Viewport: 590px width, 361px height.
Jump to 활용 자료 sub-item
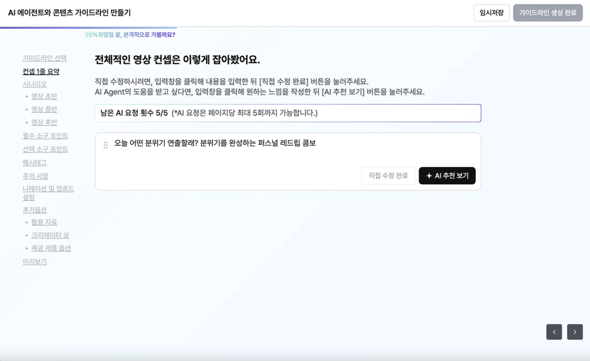tap(44, 222)
